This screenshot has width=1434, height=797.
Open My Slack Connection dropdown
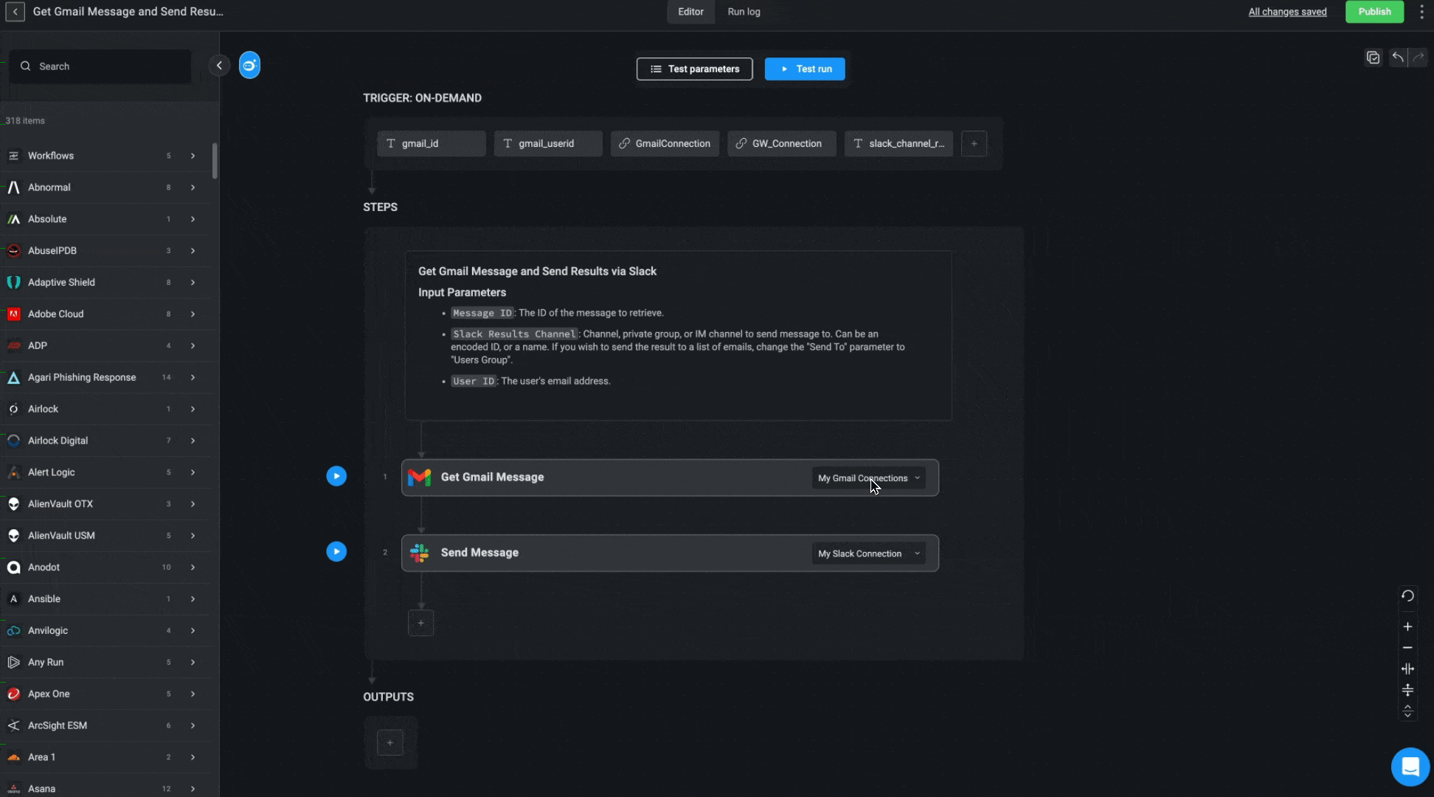[869, 553]
